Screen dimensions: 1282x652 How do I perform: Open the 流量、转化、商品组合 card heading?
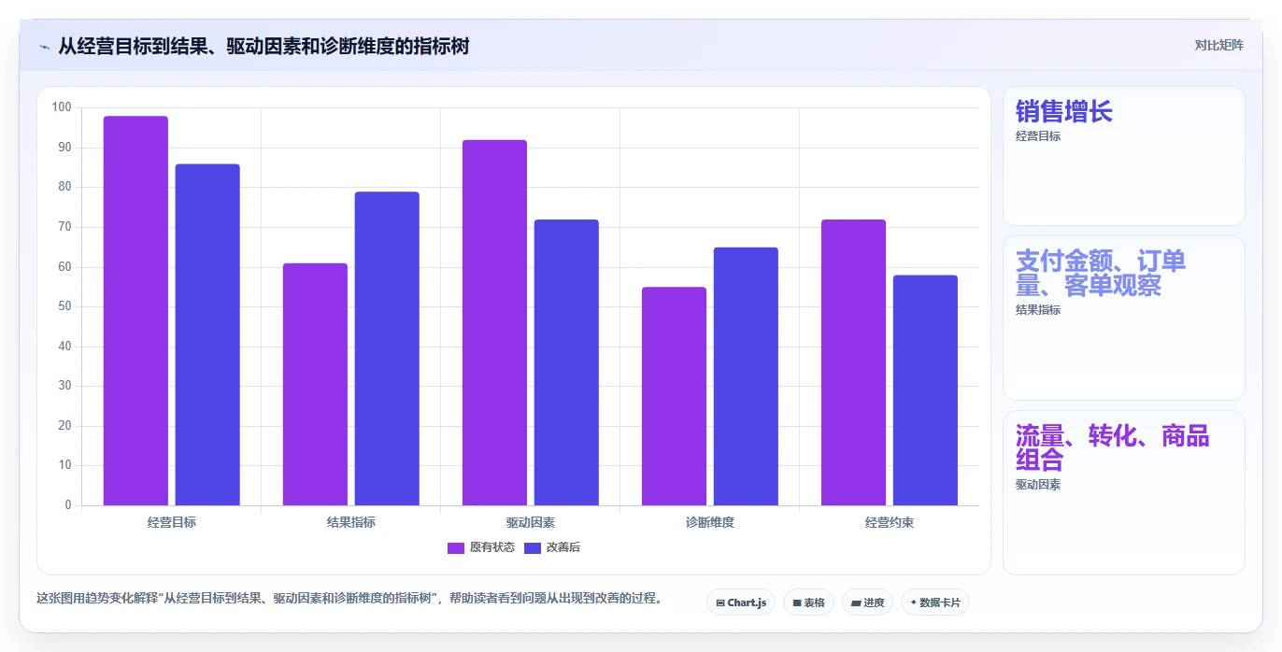pos(1113,447)
